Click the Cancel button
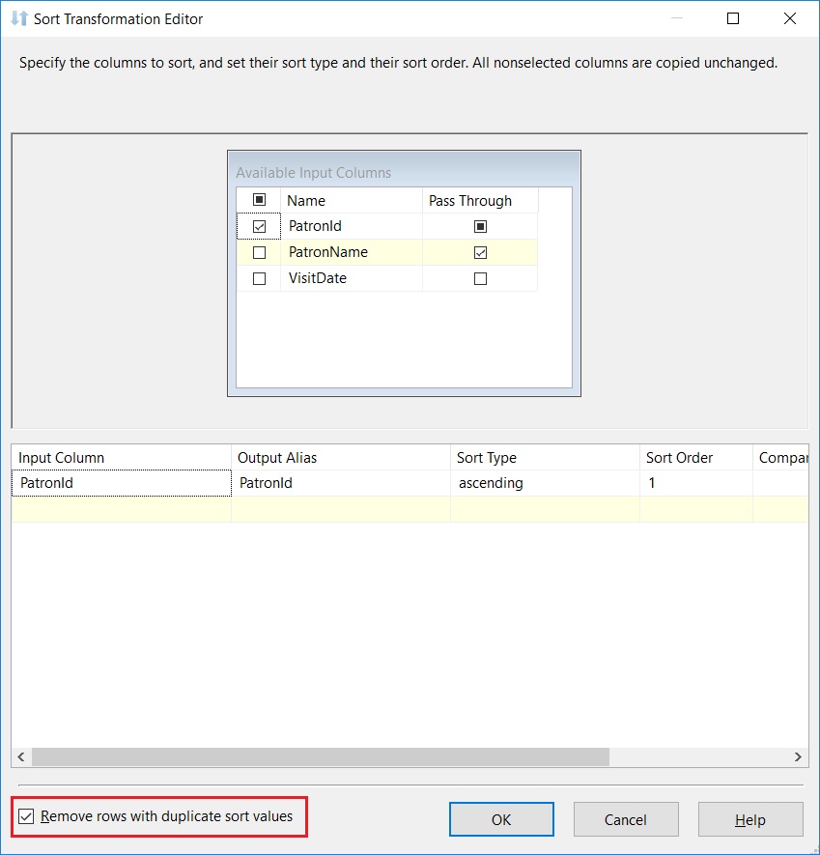This screenshot has height=855, width=820. coord(626,818)
